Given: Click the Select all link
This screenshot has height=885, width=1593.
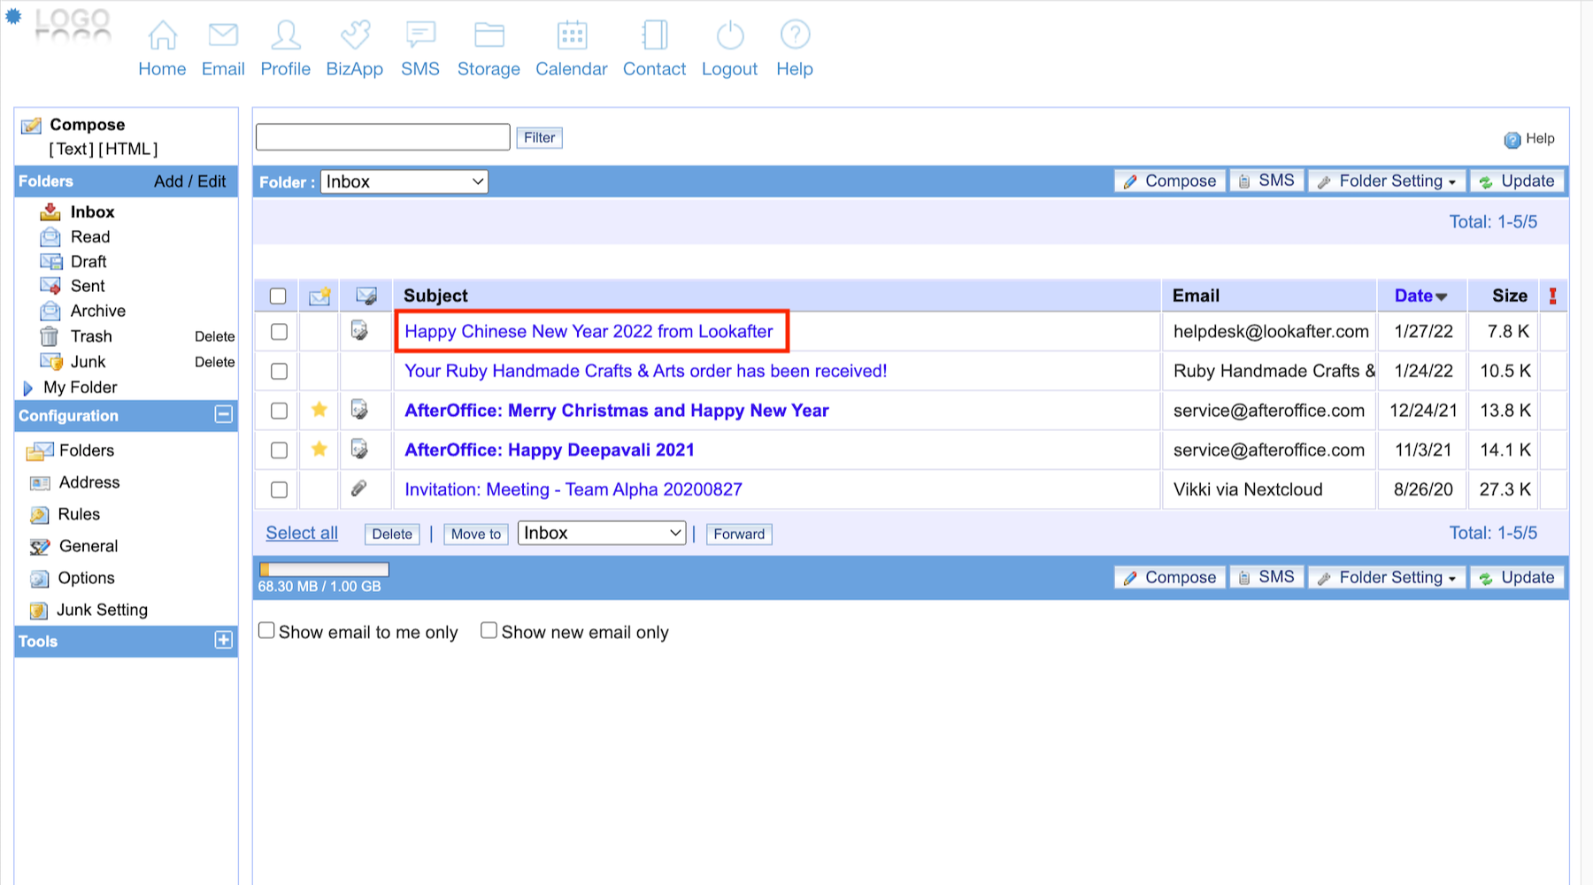Looking at the screenshot, I should coord(302,534).
